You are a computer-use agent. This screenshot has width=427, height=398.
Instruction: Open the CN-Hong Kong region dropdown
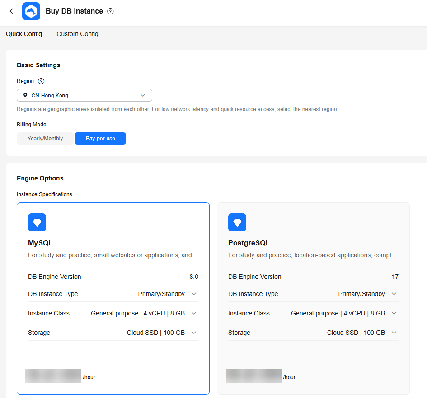[84, 95]
